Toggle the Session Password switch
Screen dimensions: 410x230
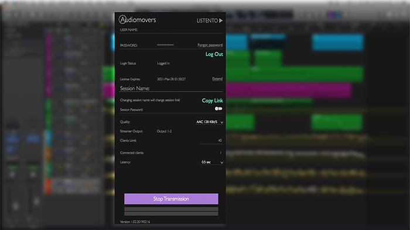point(218,109)
